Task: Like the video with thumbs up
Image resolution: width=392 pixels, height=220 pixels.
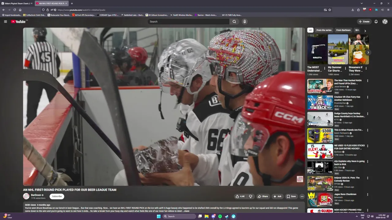Action: (240, 196)
